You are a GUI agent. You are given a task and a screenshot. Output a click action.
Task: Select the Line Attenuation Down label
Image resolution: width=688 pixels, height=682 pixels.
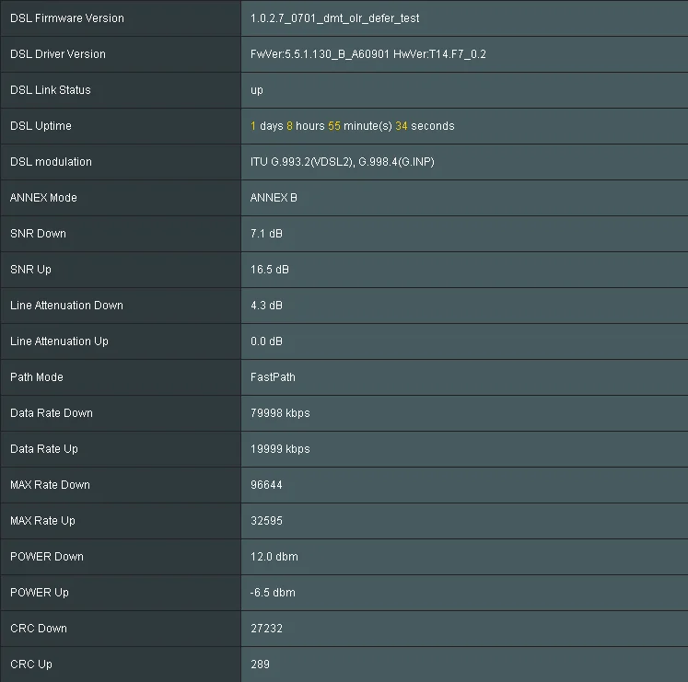click(66, 306)
